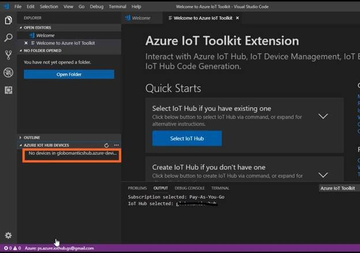Screen dimensions: 360x253
Task: Switch to the Problems panel tab
Action: pos(137,188)
